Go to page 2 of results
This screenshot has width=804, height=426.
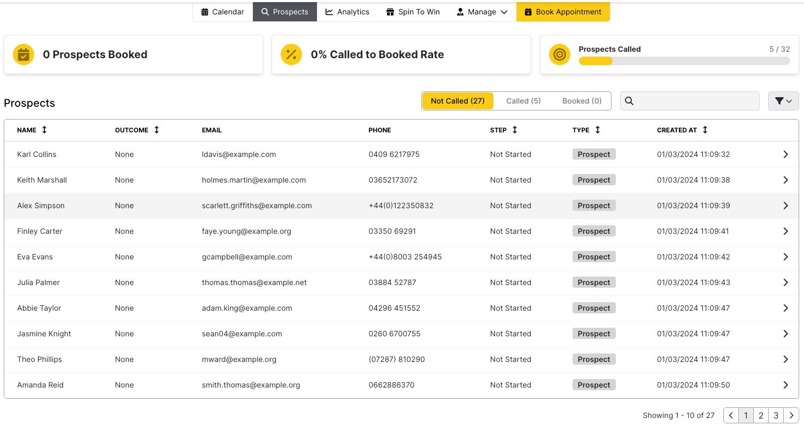[x=761, y=415]
